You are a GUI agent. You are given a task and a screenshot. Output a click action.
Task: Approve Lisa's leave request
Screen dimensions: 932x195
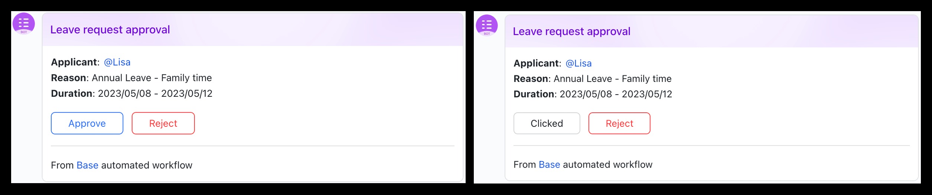point(87,123)
